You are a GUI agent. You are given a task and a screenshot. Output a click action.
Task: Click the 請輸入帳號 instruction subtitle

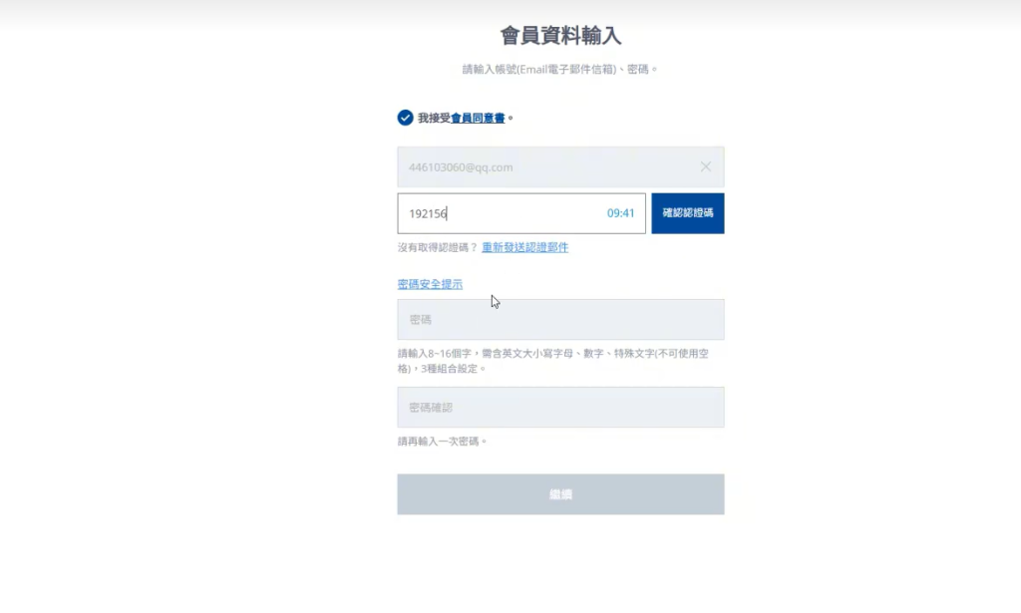click(x=560, y=70)
